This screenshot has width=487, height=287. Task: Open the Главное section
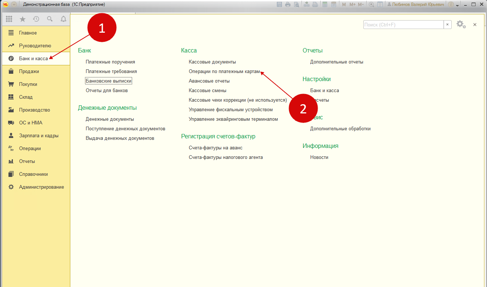[x=36, y=33]
